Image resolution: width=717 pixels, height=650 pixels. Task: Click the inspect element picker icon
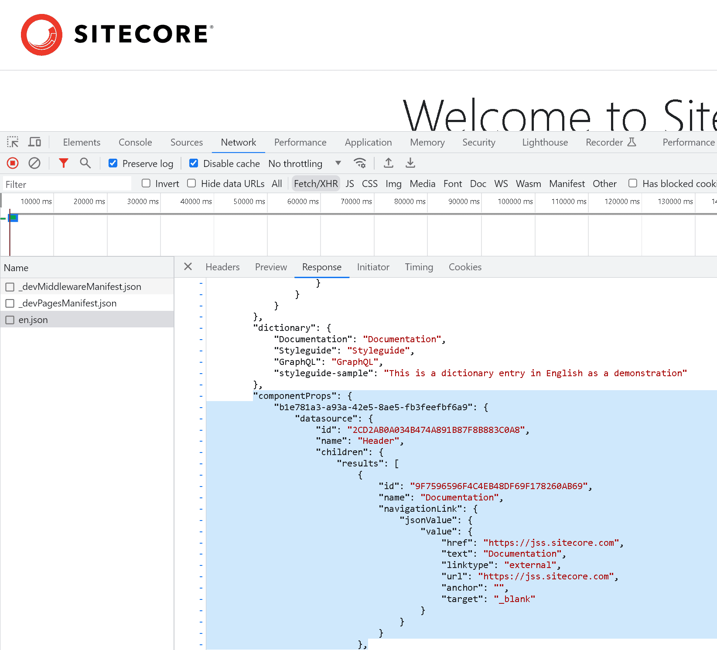point(13,142)
